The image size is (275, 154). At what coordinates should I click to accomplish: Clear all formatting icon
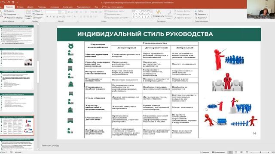pos(76,12)
